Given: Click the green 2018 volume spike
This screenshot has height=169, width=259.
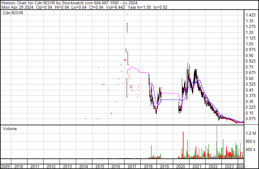Looking at the screenshot, I should point(151,152).
